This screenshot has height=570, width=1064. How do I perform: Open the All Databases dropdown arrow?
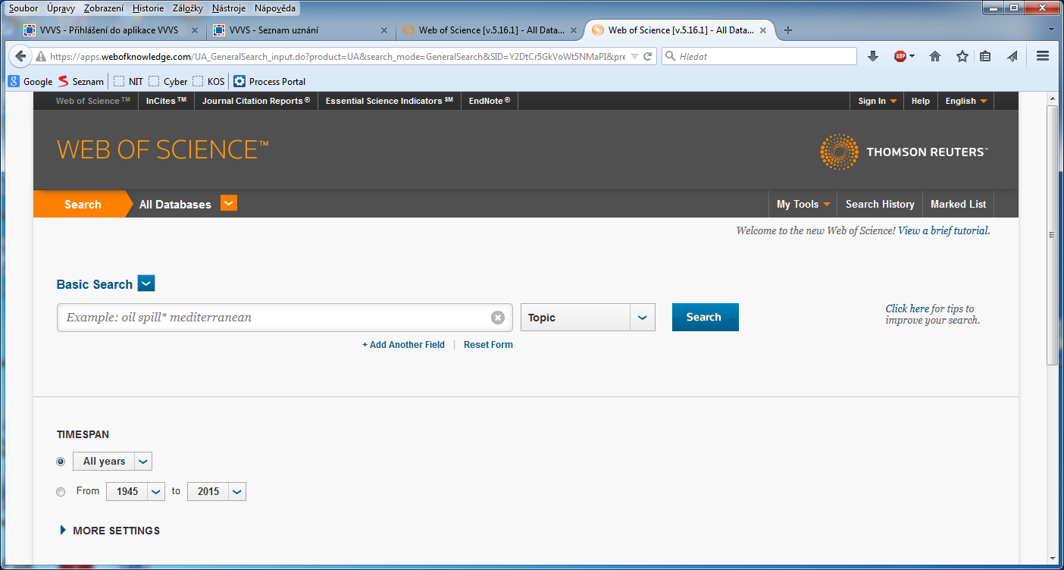[229, 202]
